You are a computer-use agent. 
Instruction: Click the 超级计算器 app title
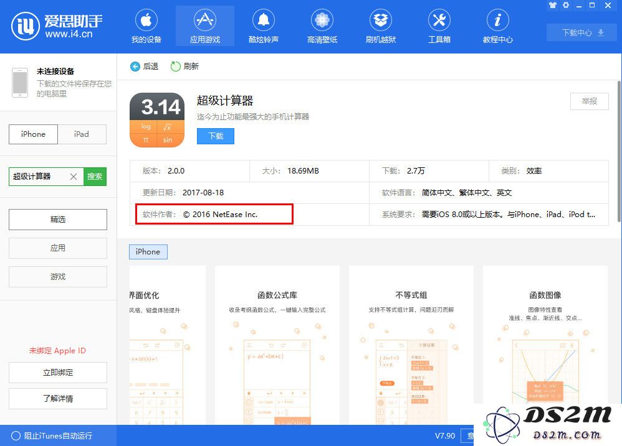click(225, 101)
